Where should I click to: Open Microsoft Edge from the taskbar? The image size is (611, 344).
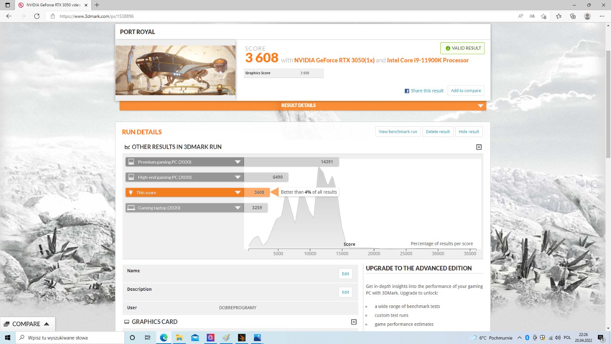click(163, 337)
